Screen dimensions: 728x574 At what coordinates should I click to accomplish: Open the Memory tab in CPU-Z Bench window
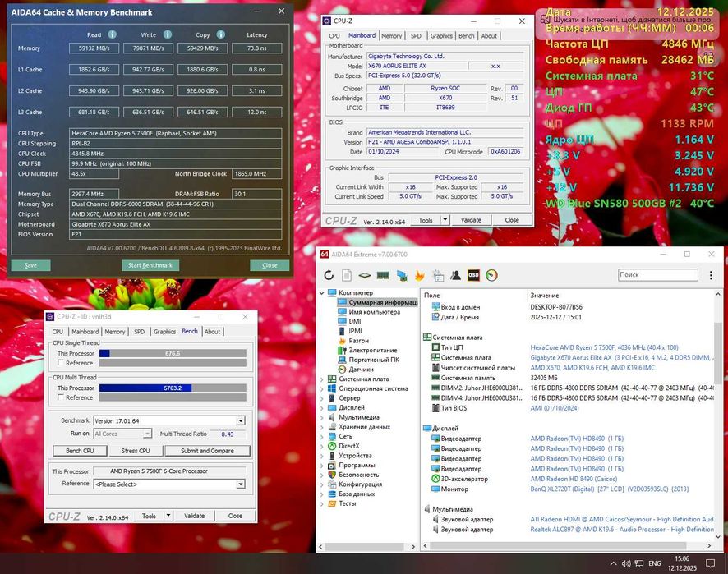[x=115, y=332]
